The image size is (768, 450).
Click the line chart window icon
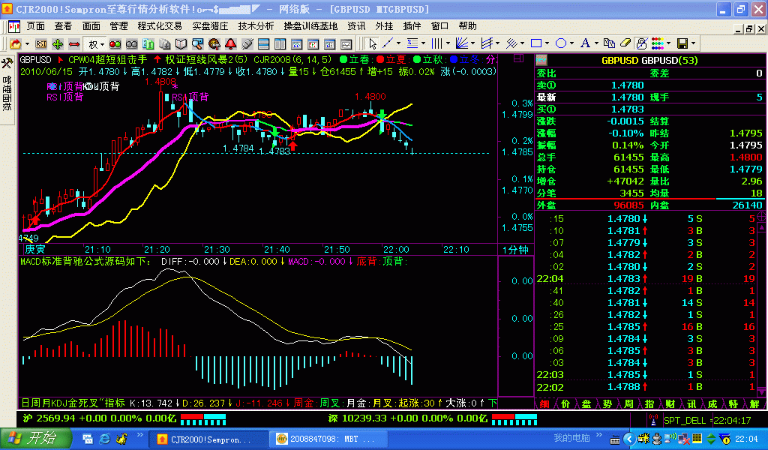click(346, 44)
